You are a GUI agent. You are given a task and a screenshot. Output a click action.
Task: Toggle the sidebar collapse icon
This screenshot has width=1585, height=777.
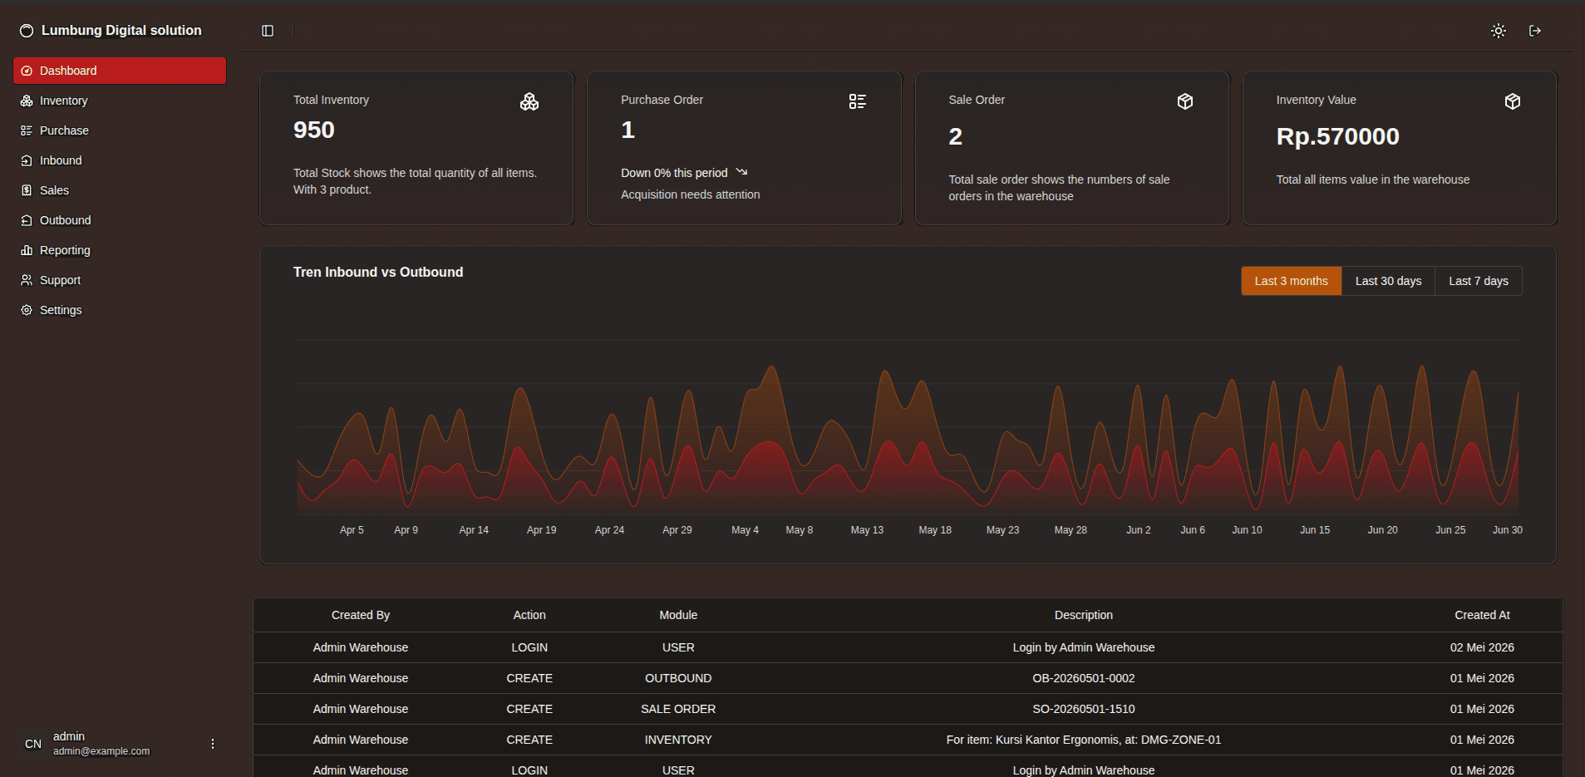coord(268,31)
